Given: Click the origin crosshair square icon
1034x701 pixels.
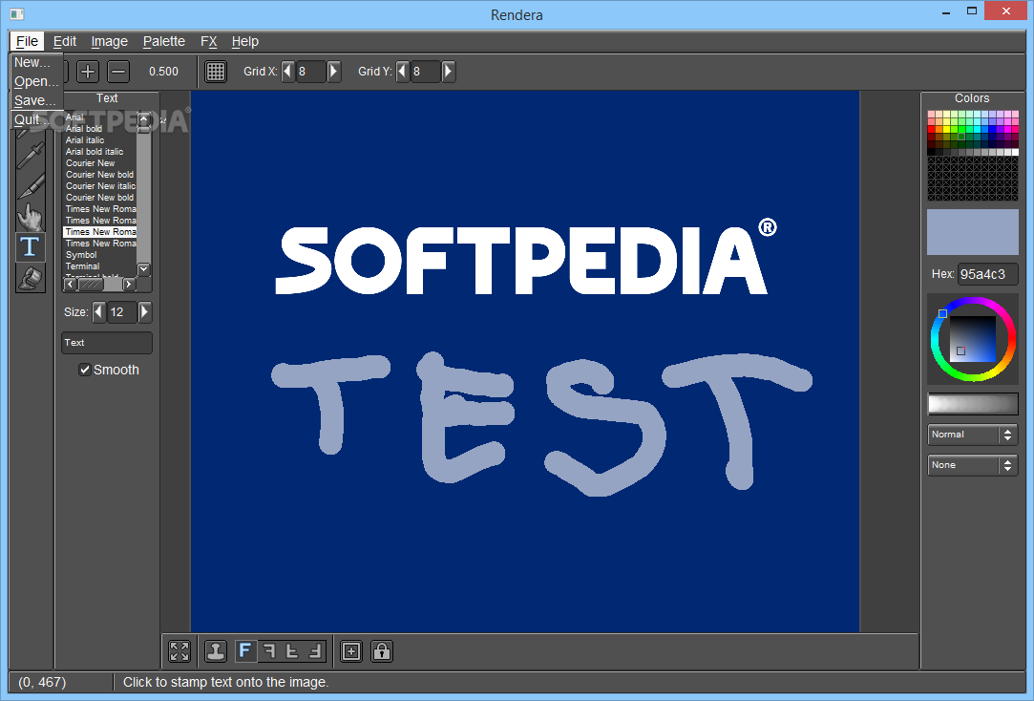Looking at the screenshot, I should coord(351,651).
